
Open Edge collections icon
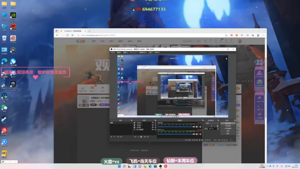[x=253, y=35]
